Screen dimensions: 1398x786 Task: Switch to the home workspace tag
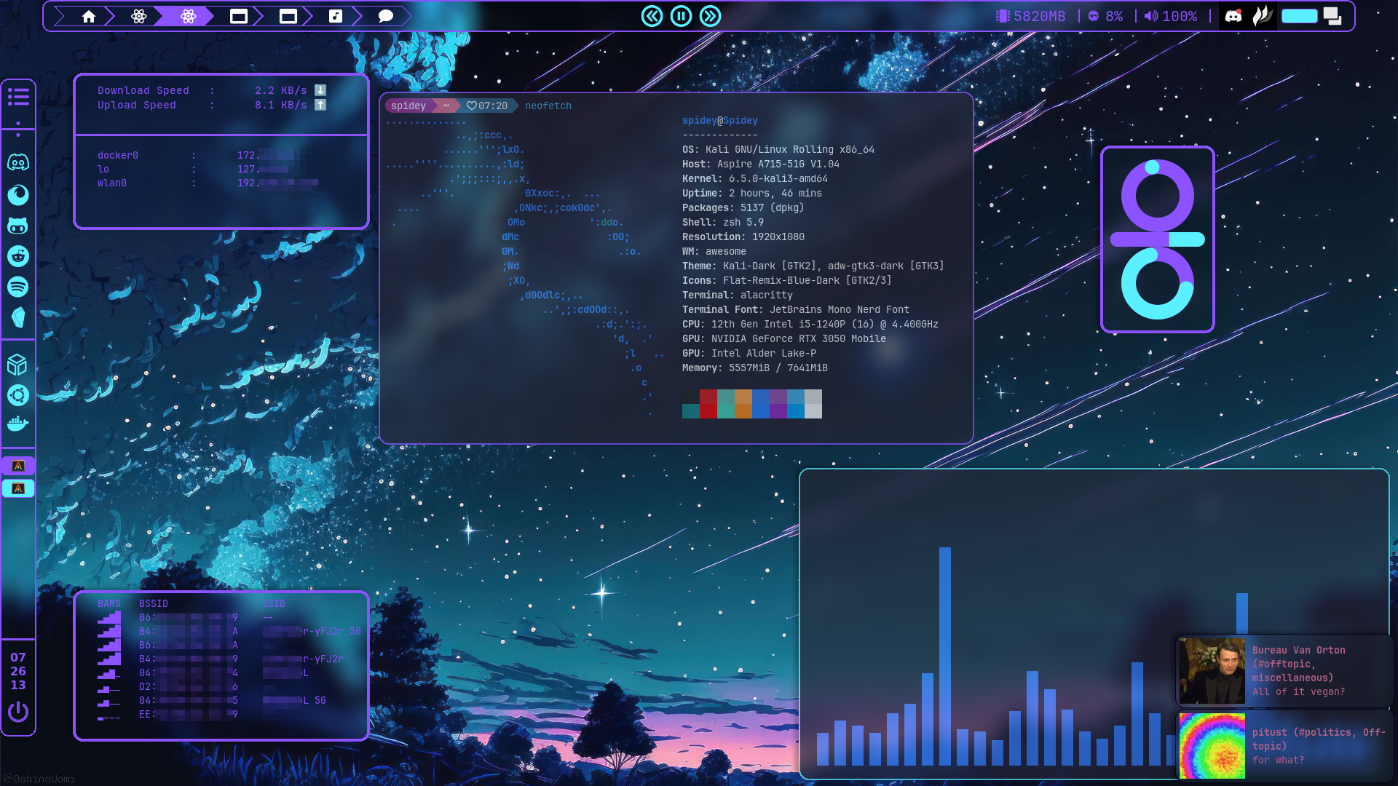point(89,16)
